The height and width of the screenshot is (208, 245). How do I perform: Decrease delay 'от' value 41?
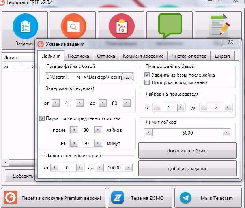click(x=56, y=103)
